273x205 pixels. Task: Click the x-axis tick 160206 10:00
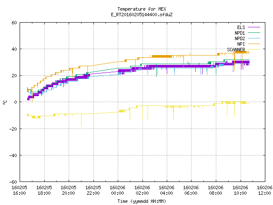(x=241, y=190)
